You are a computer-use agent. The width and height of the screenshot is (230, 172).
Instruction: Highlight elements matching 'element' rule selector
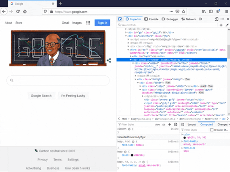coord(129,129)
